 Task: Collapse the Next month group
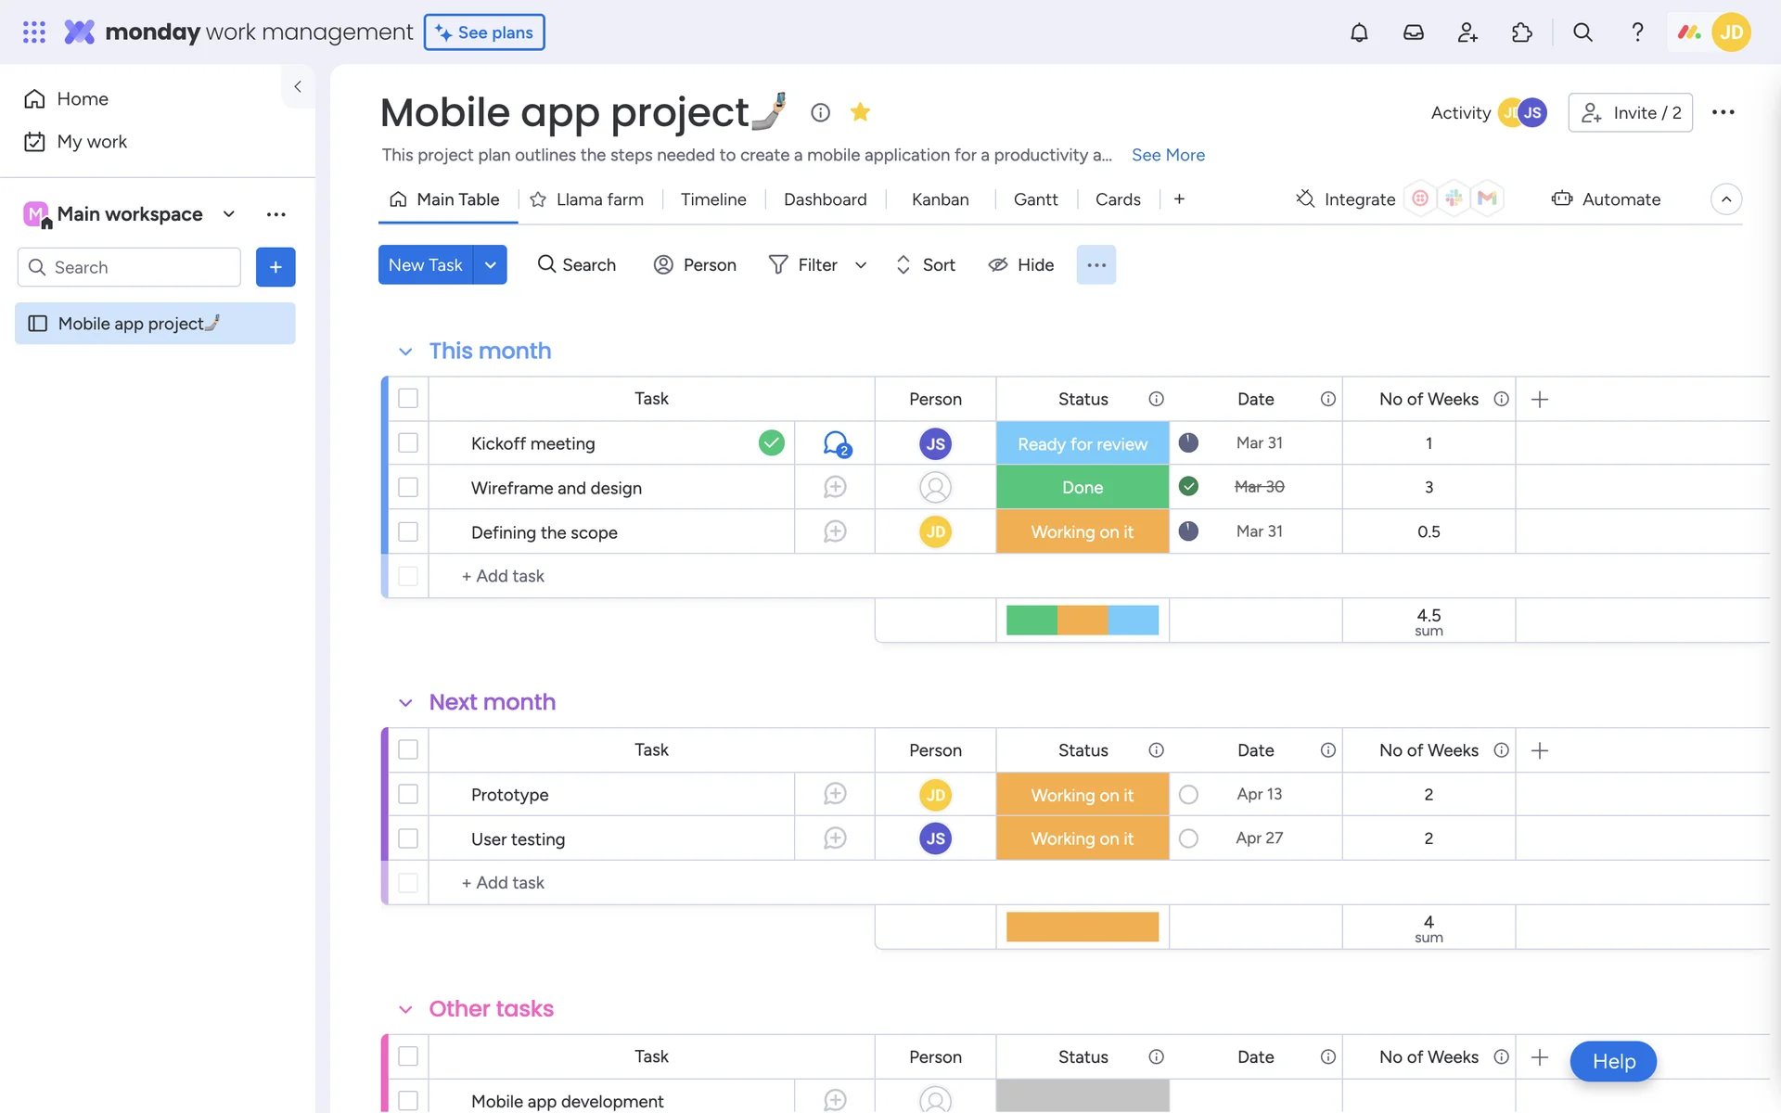[x=405, y=703]
